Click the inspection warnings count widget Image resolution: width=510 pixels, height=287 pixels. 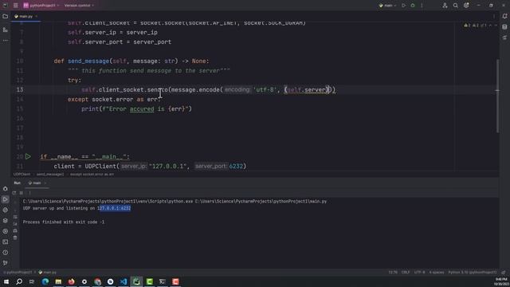pyautogui.click(x=475, y=26)
